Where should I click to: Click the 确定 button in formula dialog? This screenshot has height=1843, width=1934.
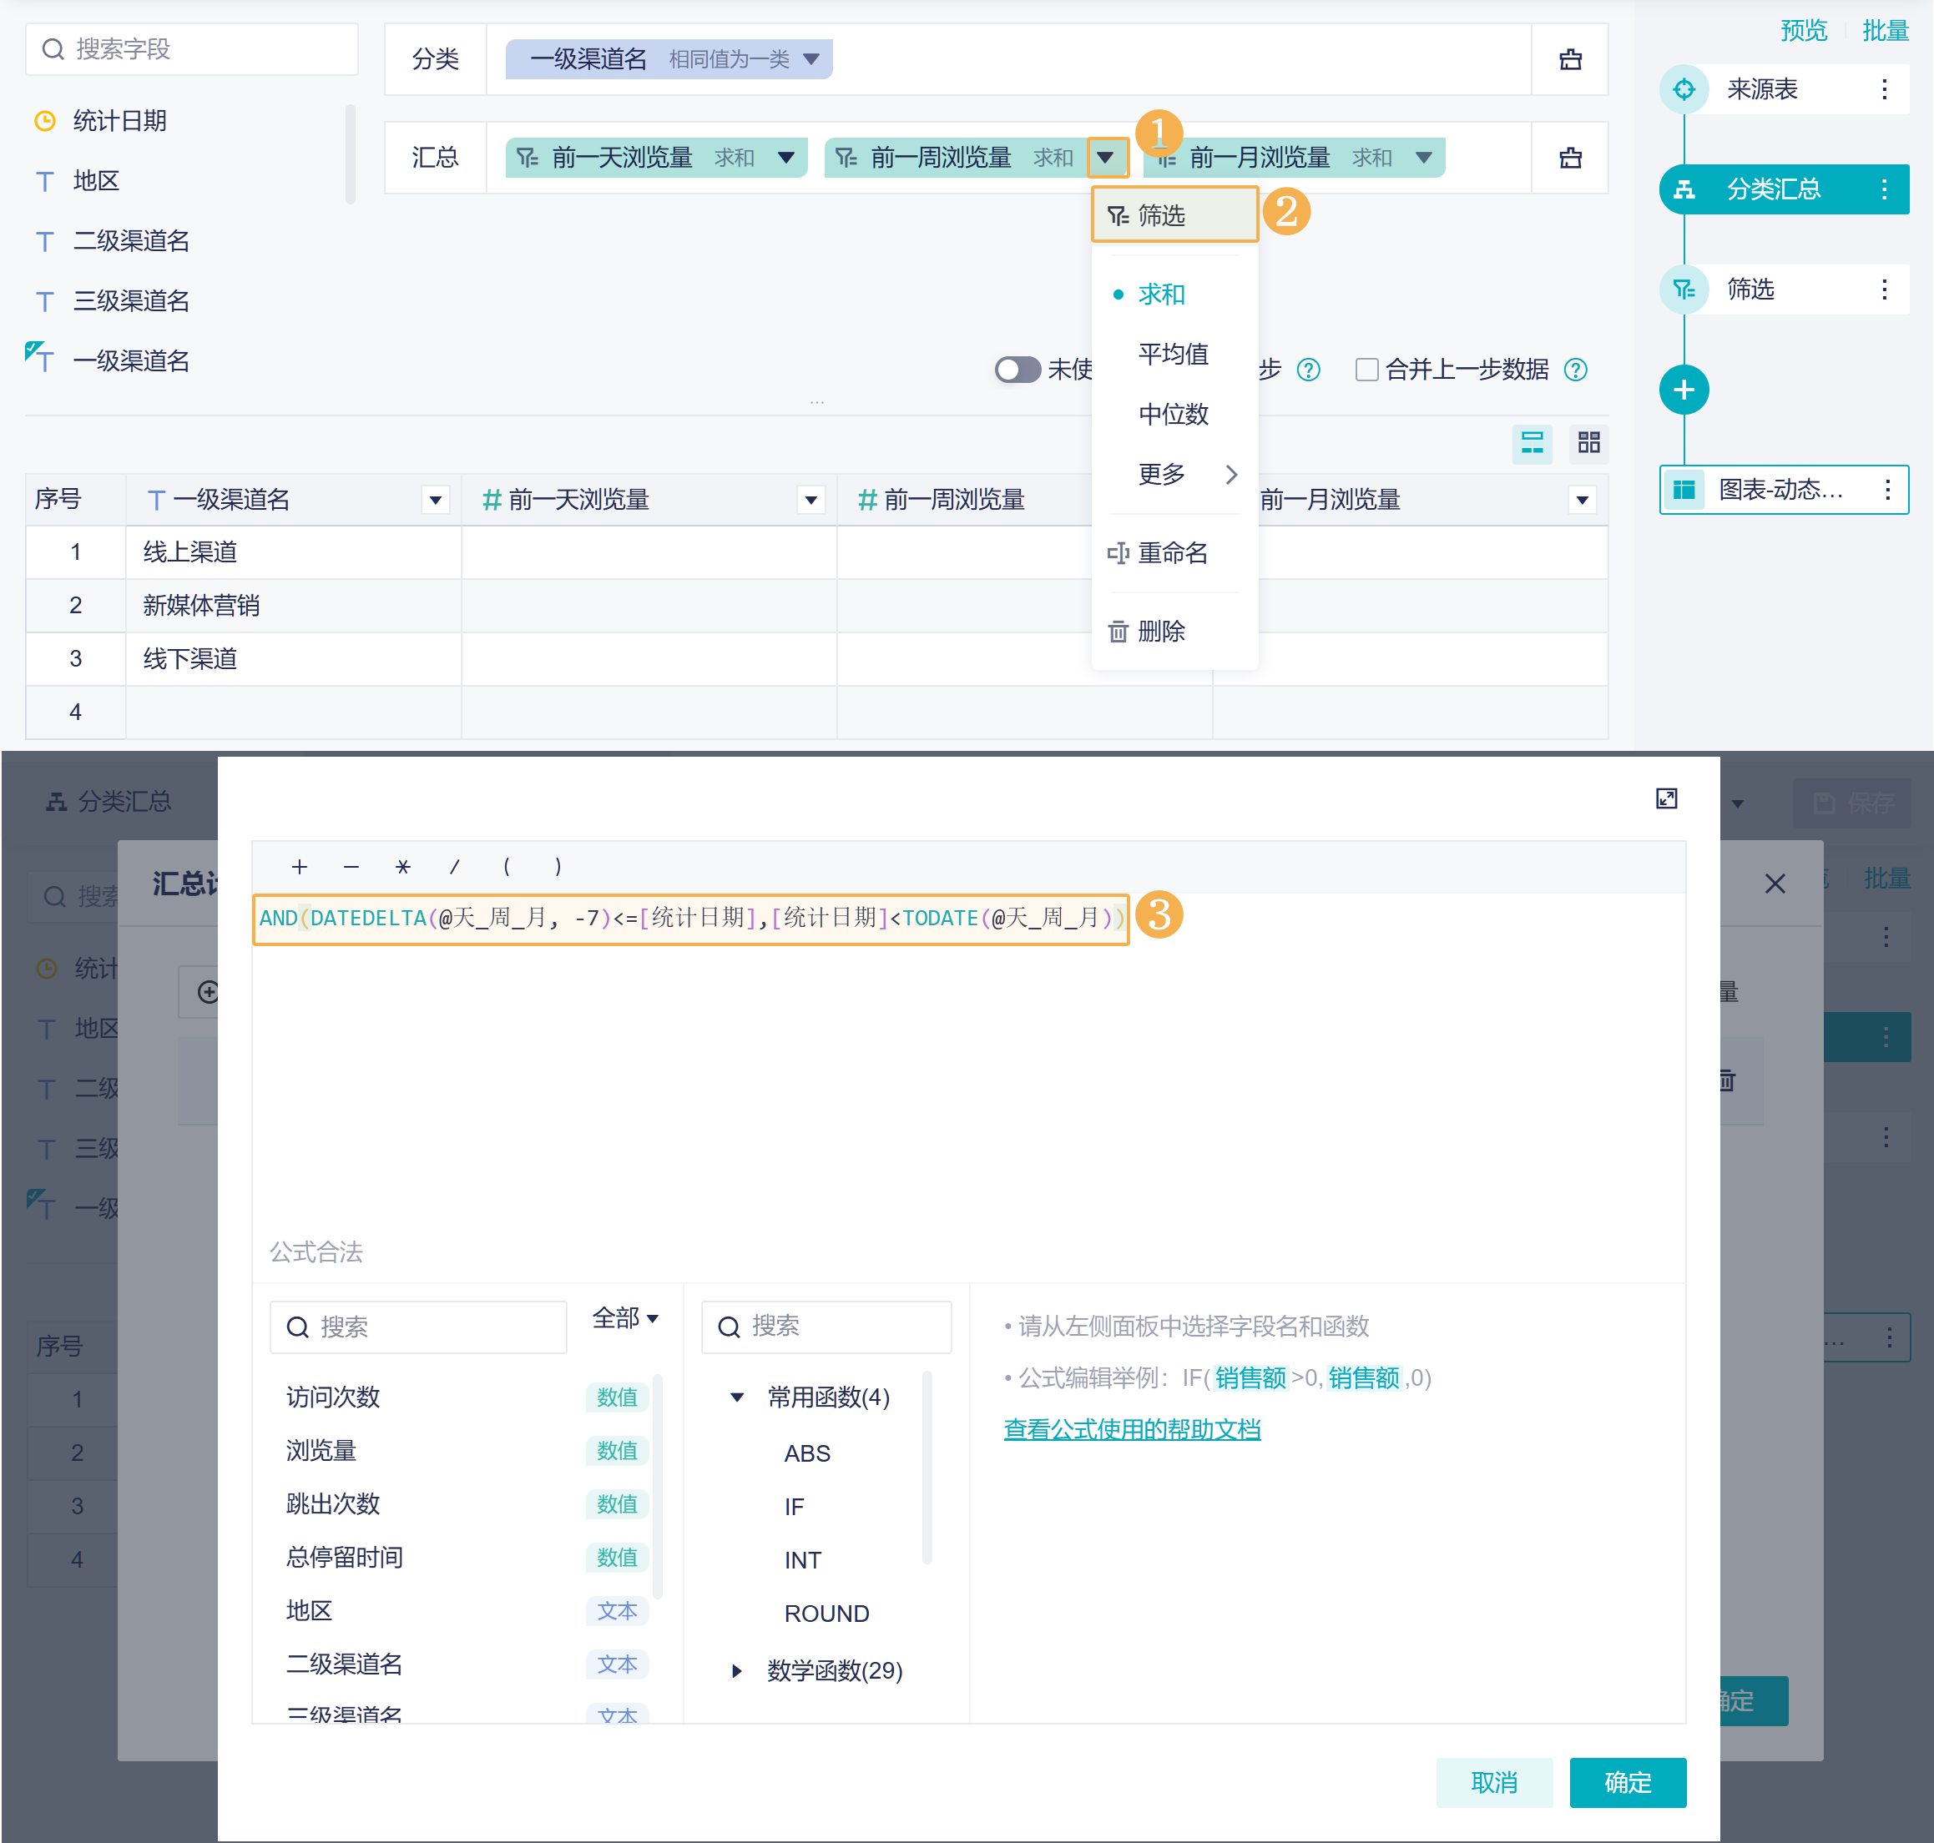tap(1626, 1782)
